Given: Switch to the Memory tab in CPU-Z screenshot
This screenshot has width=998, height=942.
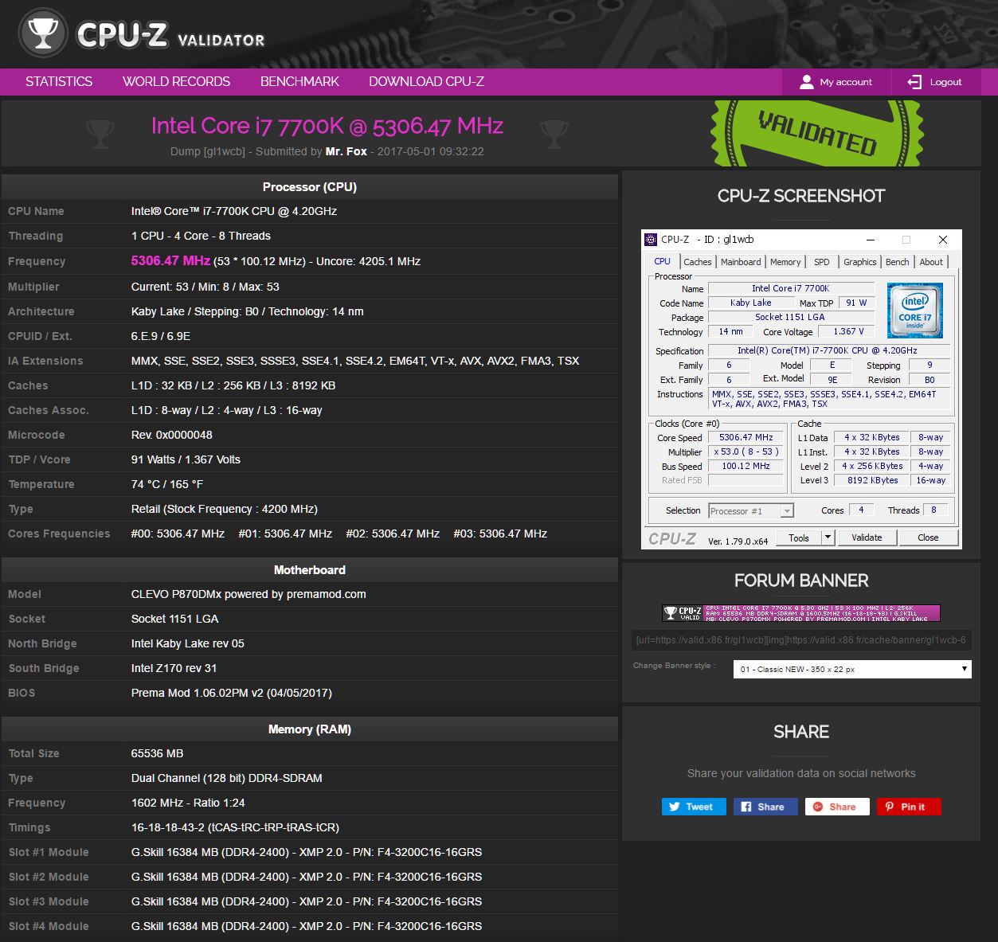Looking at the screenshot, I should (x=785, y=262).
